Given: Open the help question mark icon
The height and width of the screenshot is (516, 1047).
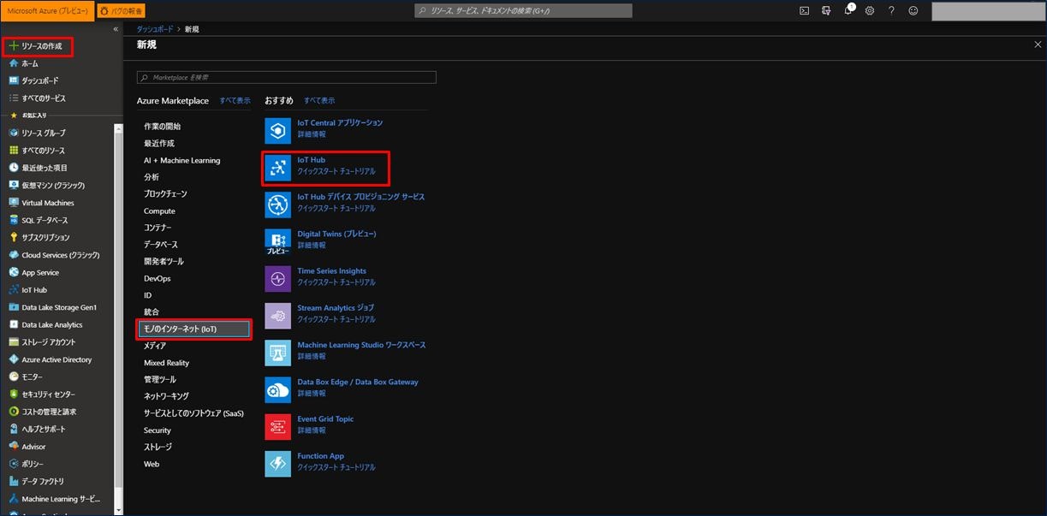Looking at the screenshot, I should pyautogui.click(x=891, y=11).
